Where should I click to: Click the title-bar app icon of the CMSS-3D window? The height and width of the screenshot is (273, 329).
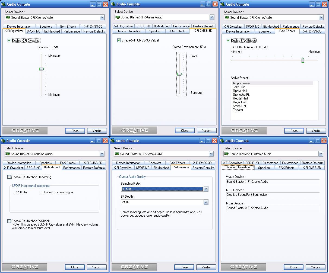pyautogui.click(x=113, y=4)
